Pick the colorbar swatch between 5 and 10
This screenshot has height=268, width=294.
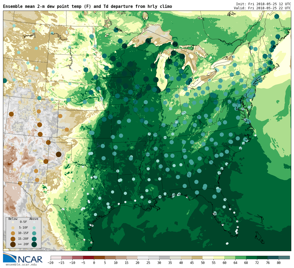coord(110,257)
